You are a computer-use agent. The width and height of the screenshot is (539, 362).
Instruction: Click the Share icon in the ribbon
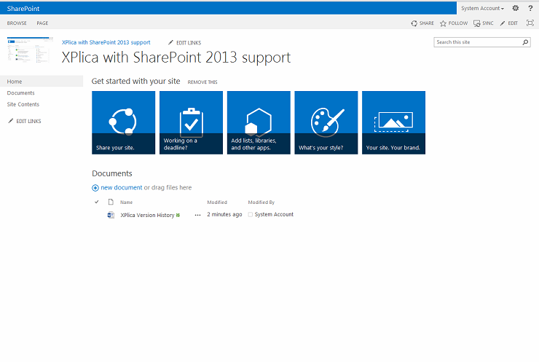click(414, 23)
